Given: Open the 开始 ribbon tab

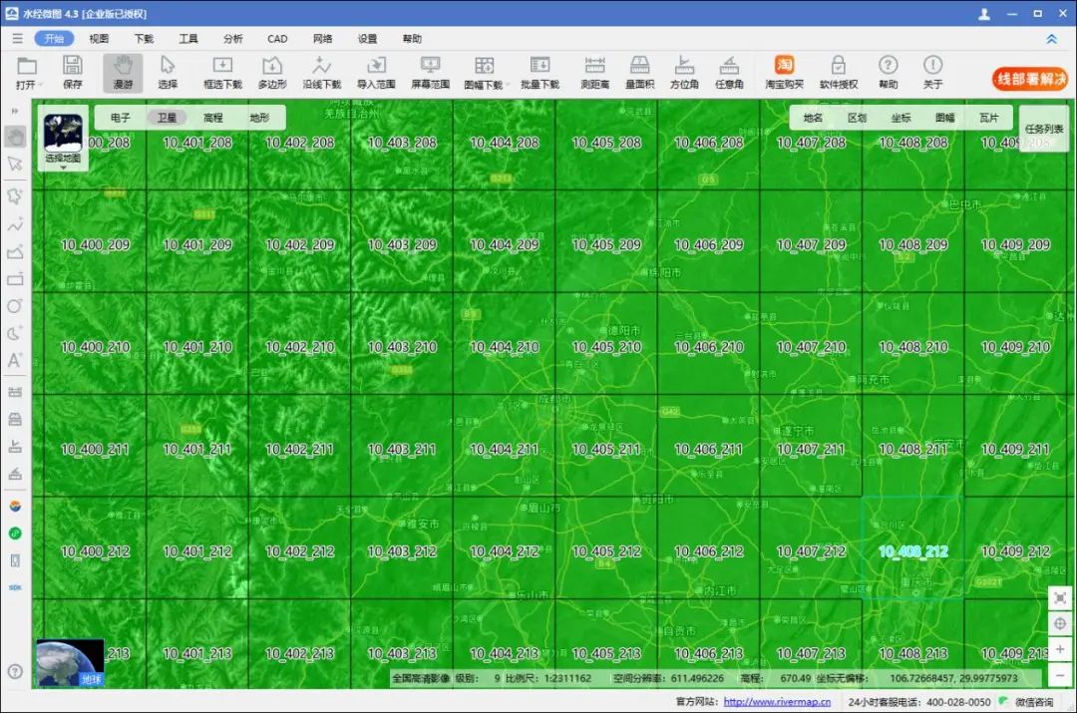Looking at the screenshot, I should [54, 39].
